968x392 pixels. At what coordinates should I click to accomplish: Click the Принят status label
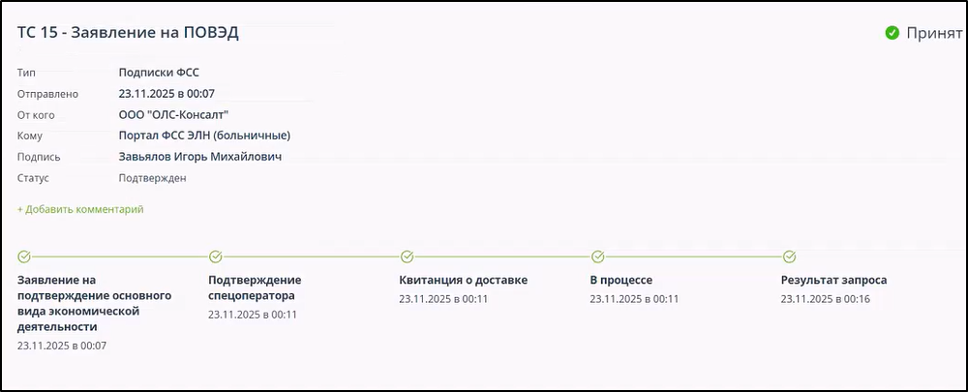(x=934, y=33)
